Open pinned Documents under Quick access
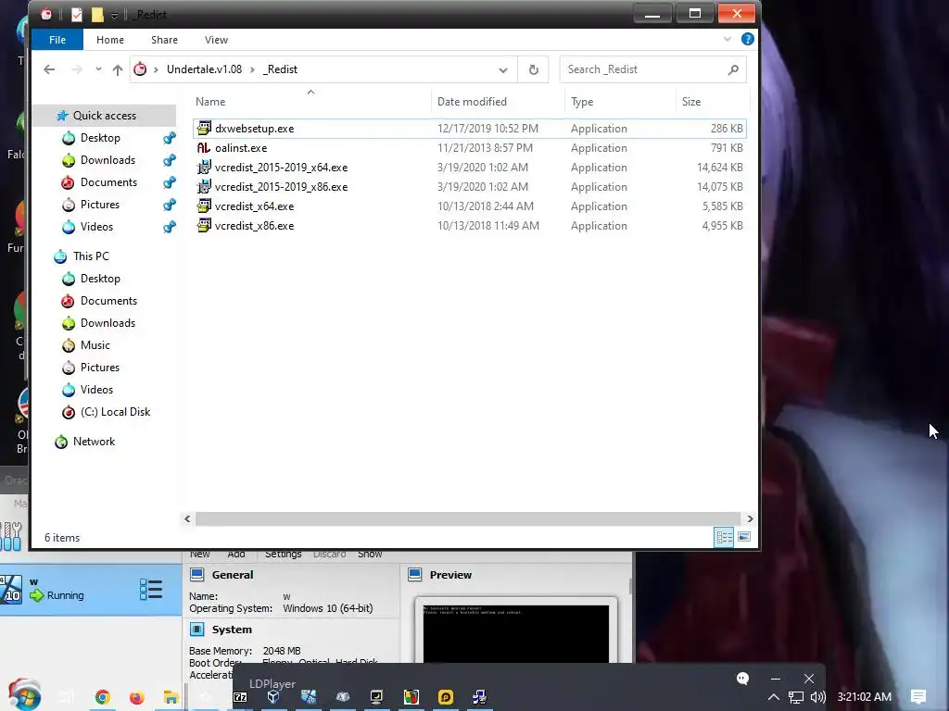This screenshot has height=711, width=949. pos(108,182)
